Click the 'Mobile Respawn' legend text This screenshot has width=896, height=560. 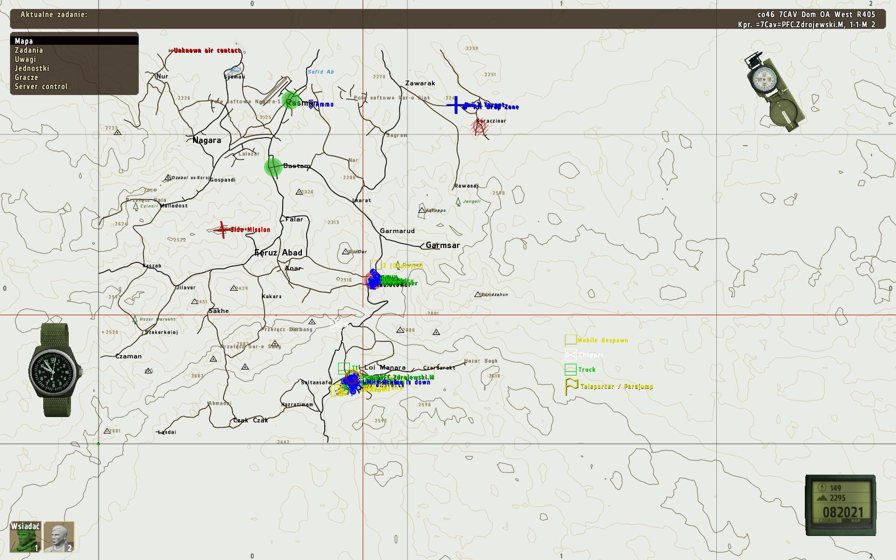pyautogui.click(x=603, y=340)
